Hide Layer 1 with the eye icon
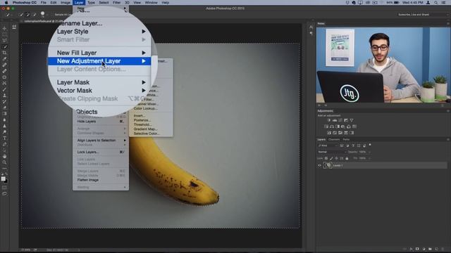This screenshot has width=451, height=253. [319, 166]
